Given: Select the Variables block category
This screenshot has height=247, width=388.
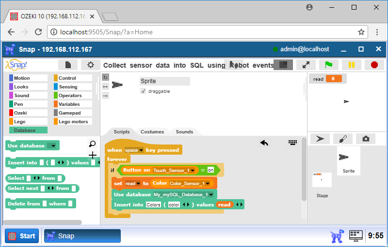Looking at the screenshot, I should tap(73, 104).
